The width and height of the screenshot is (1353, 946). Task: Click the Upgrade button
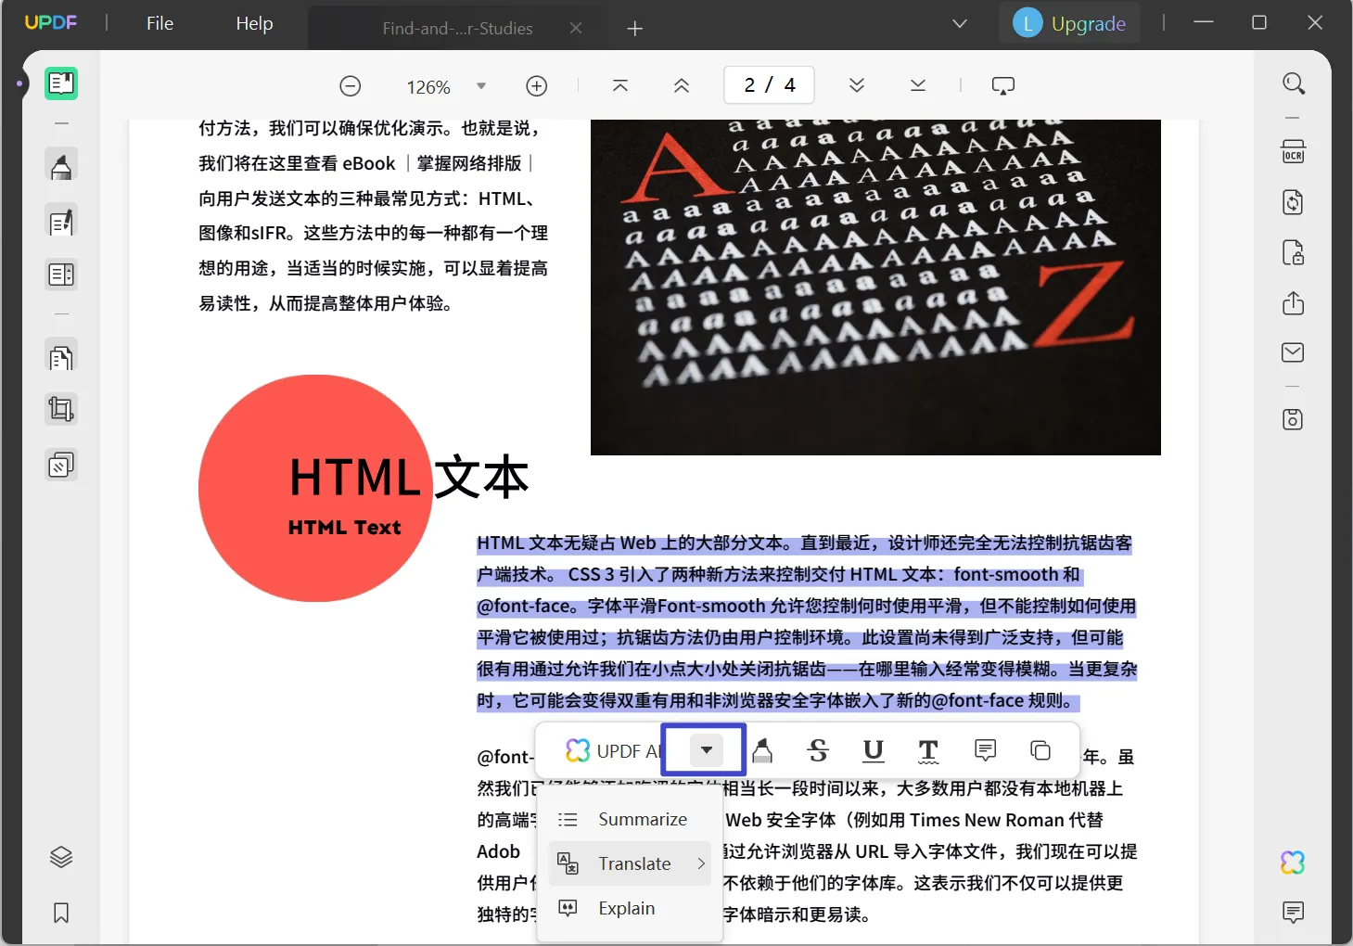tap(1069, 23)
